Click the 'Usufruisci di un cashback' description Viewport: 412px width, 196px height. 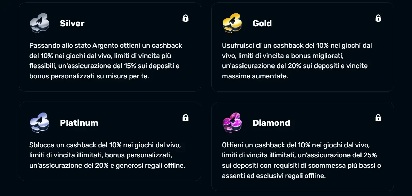pyautogui.click(x=297, y=61)
